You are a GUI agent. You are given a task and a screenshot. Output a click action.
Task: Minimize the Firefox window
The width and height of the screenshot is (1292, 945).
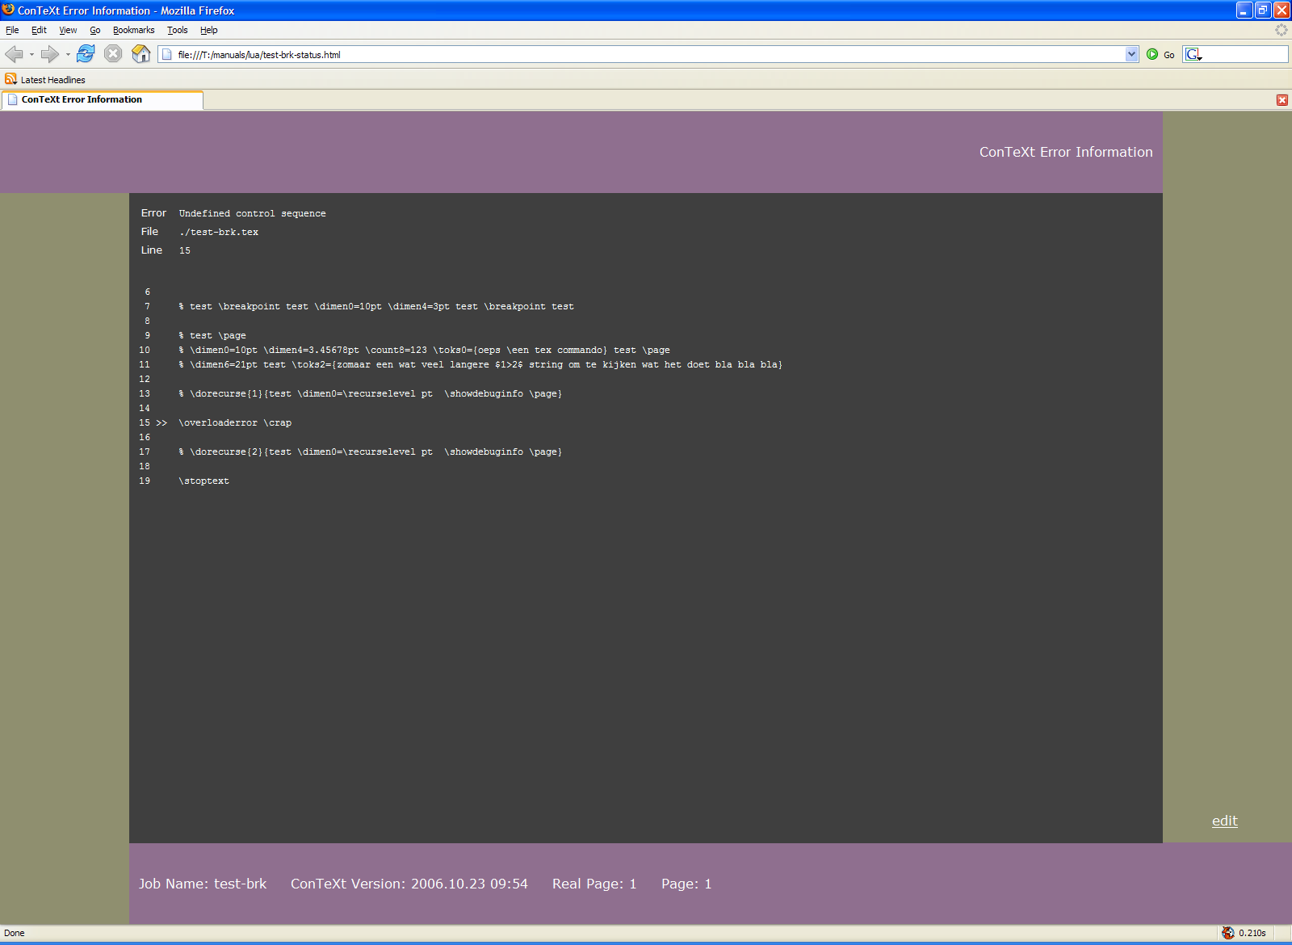[1244, 10]
